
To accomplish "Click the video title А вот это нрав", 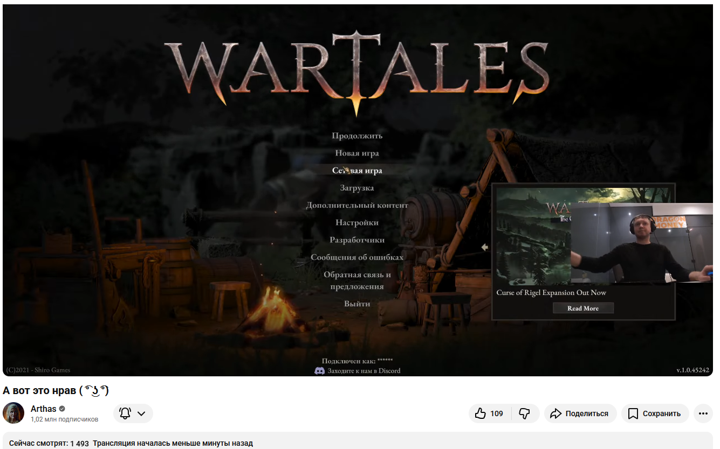I will (56, 390).
